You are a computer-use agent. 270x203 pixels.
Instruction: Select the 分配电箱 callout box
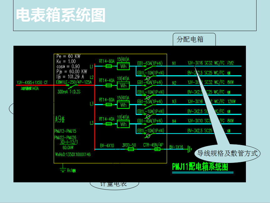194,39
